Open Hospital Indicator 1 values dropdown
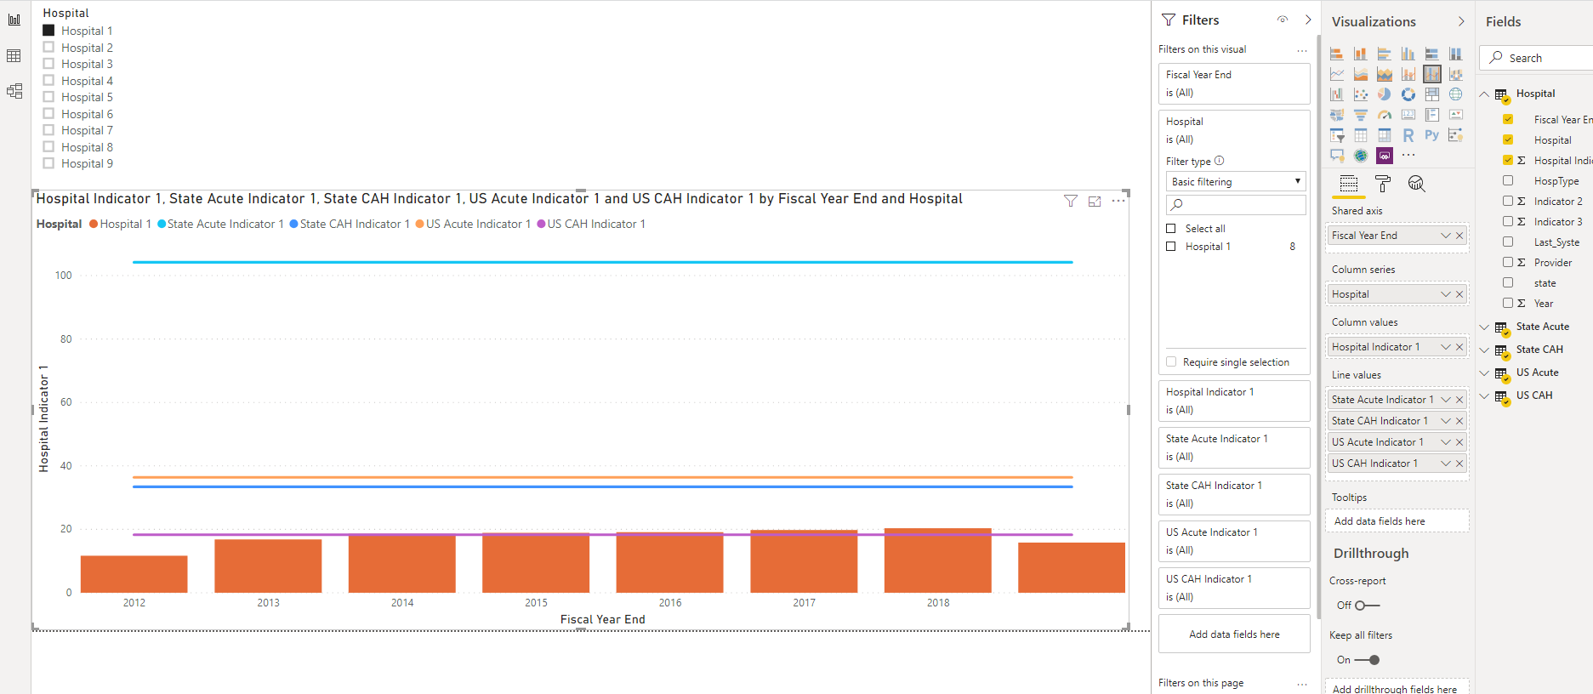Screen dimensions: 1593x694 coord(1445,347)
